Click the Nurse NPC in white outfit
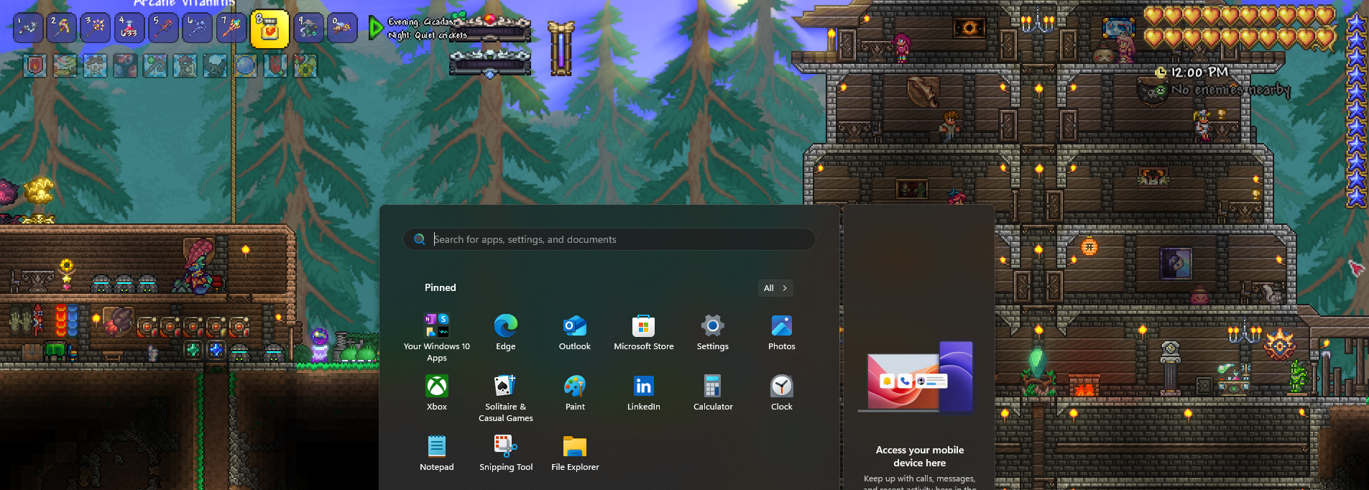 tap(1202, 126)
